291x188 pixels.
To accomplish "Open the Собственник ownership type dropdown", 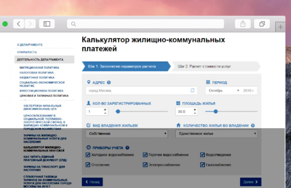I will [x=127, y=133].
